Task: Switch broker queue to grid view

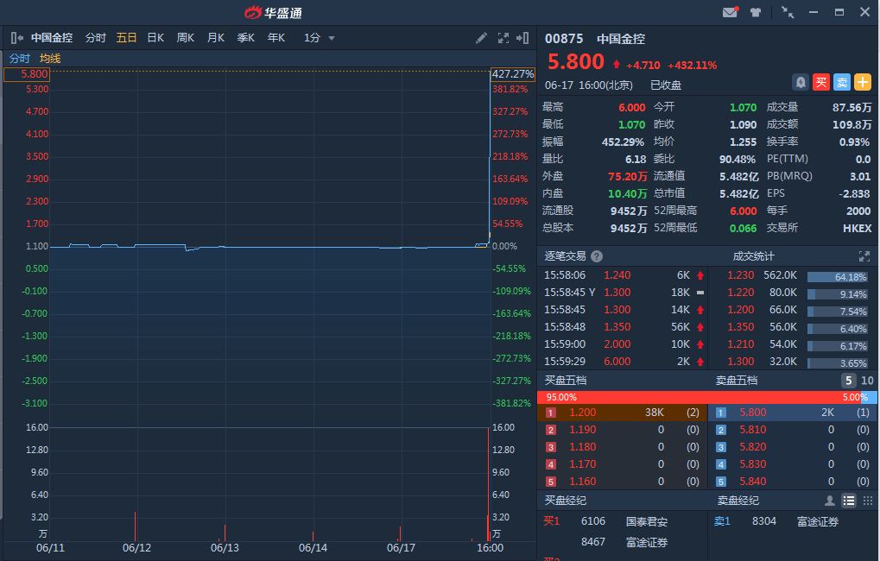Action: click(866, 501)
